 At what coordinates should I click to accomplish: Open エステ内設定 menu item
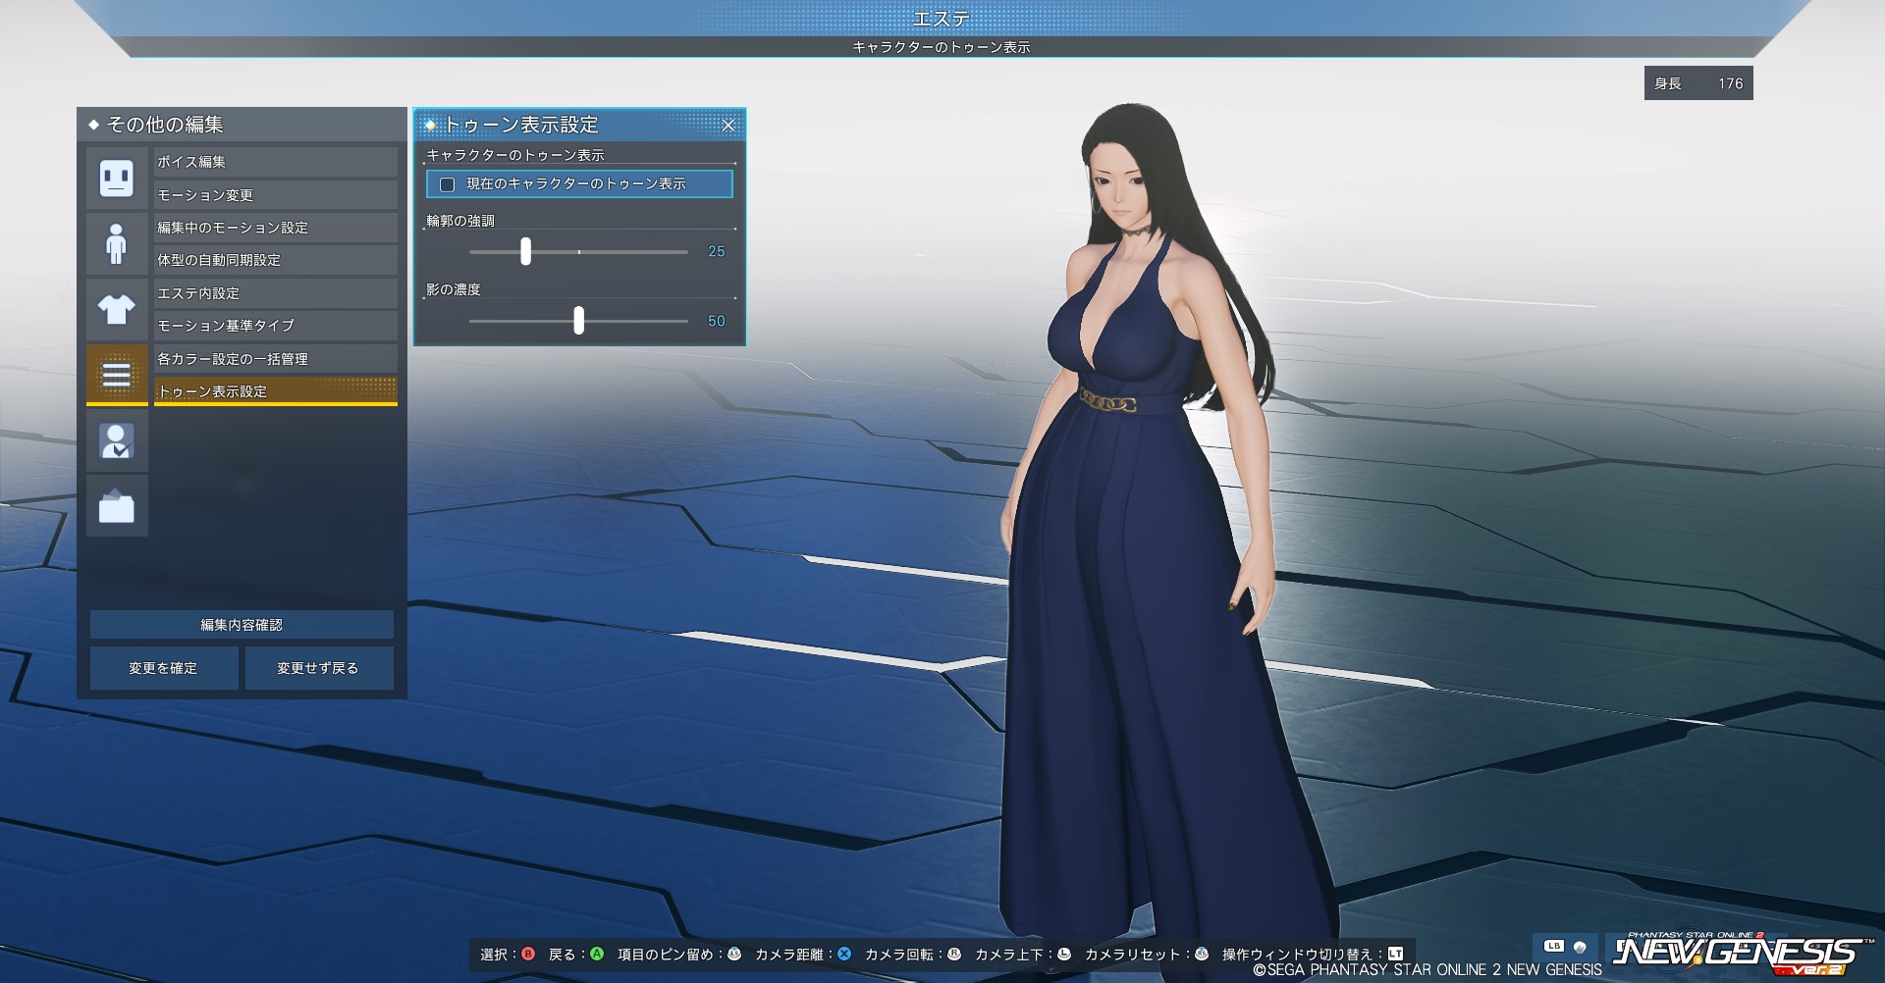(275, 293)
